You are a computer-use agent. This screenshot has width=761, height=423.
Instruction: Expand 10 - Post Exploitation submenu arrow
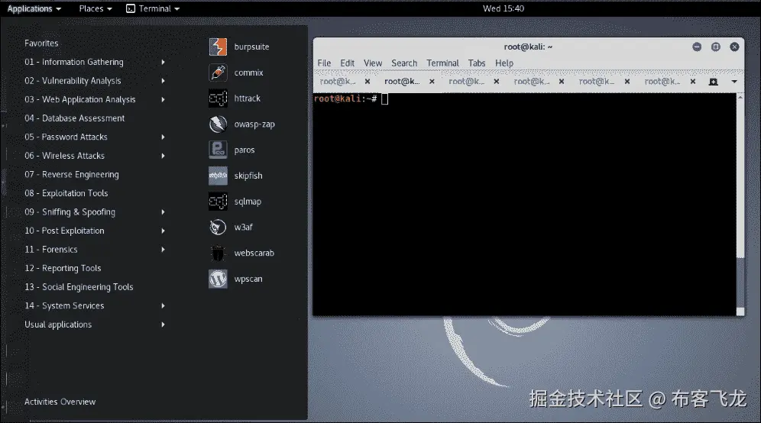pyautogui.click(x=163, y=231)
